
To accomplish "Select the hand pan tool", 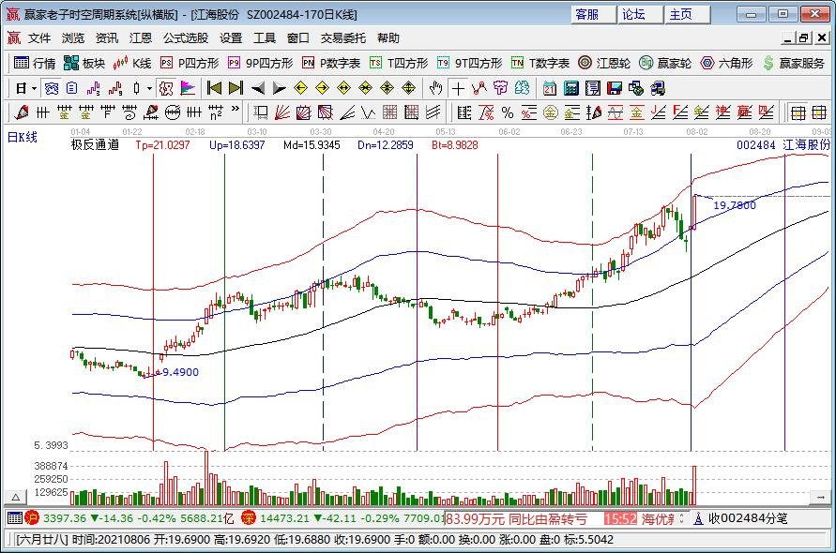I will pyautogui.click(x=435, y=88).
